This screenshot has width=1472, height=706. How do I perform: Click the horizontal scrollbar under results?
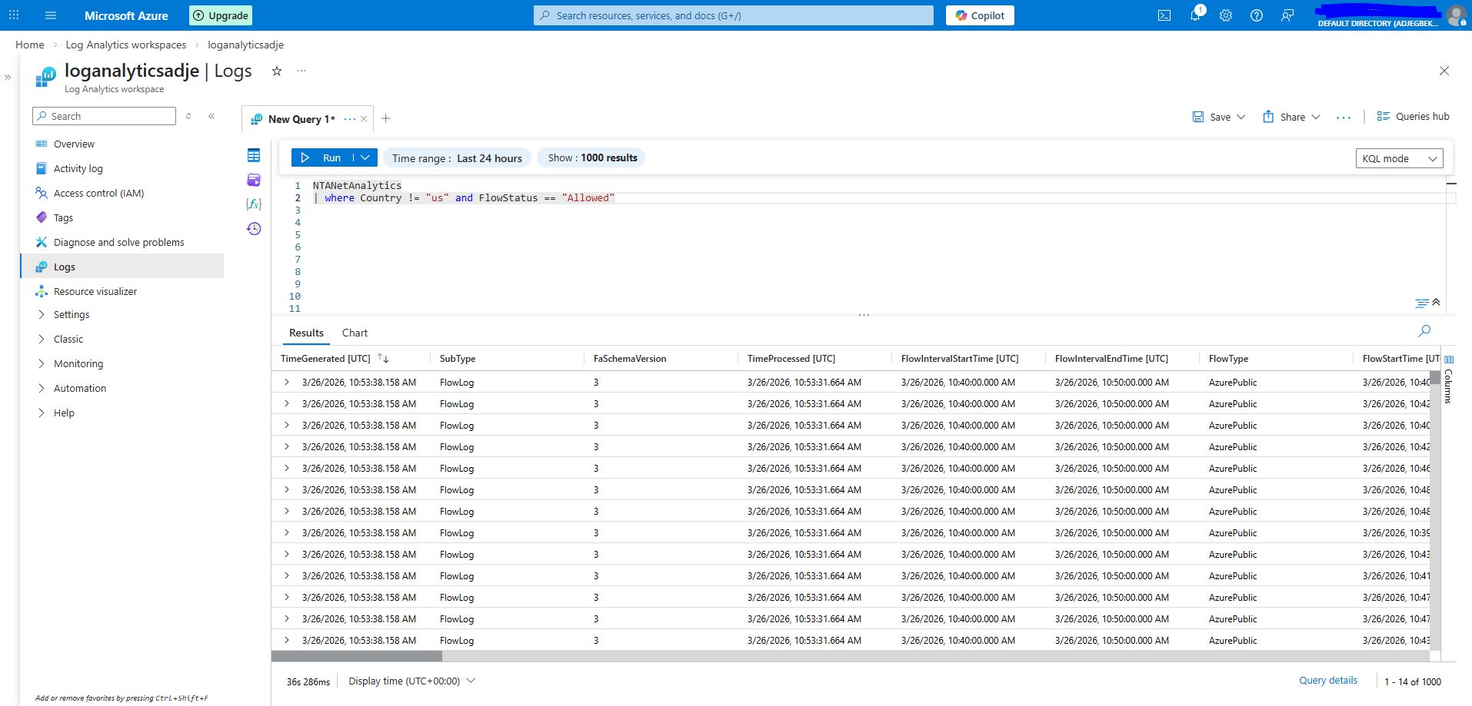(357, 656)
